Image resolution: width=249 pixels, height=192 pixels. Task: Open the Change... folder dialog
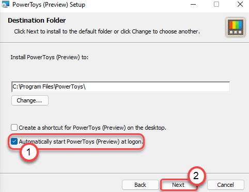(x=30, y=100)
